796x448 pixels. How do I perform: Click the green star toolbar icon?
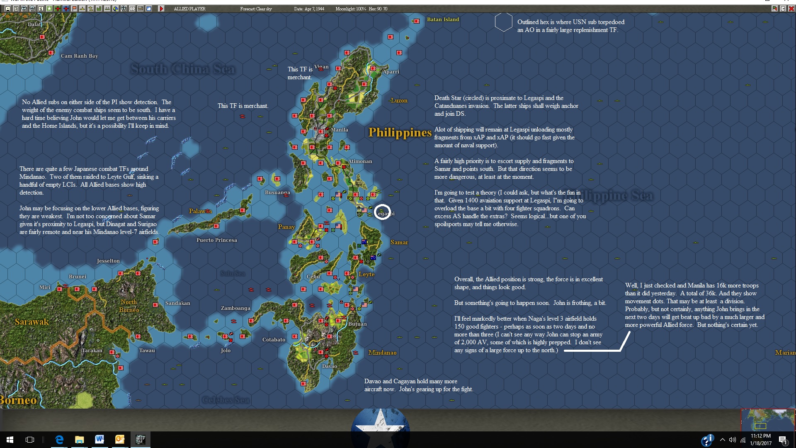coord(49,9)
